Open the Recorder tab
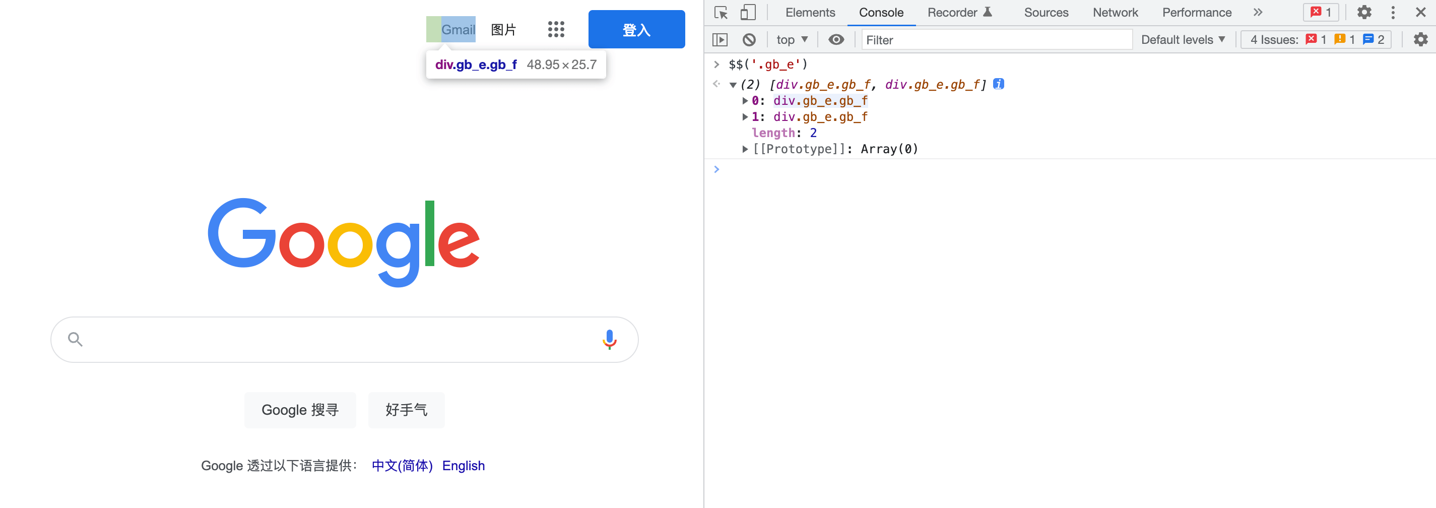This screenshot has width=1436, height=508. [959, 12]
